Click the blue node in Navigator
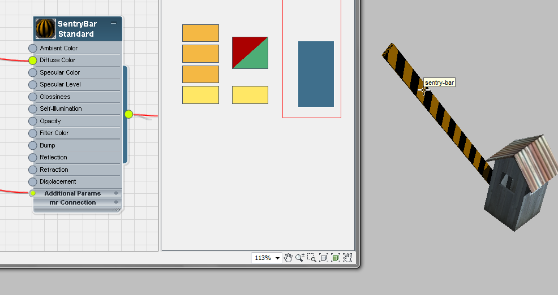Image resolution: width=558 pixels, height=295 pixels. click(316, 74)
